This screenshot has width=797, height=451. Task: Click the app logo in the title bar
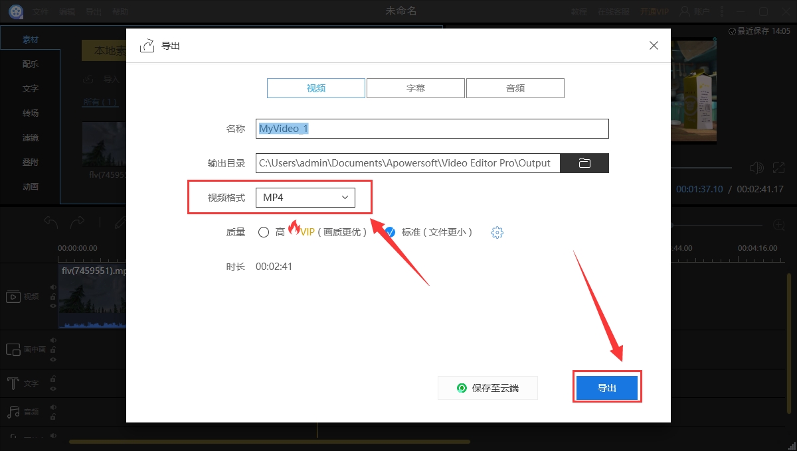15,11
